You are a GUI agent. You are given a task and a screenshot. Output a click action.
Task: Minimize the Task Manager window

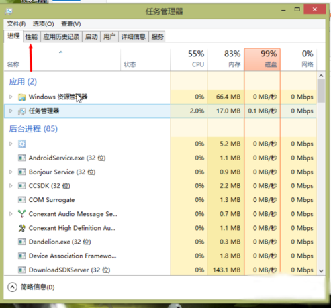(x=283, y=10)
